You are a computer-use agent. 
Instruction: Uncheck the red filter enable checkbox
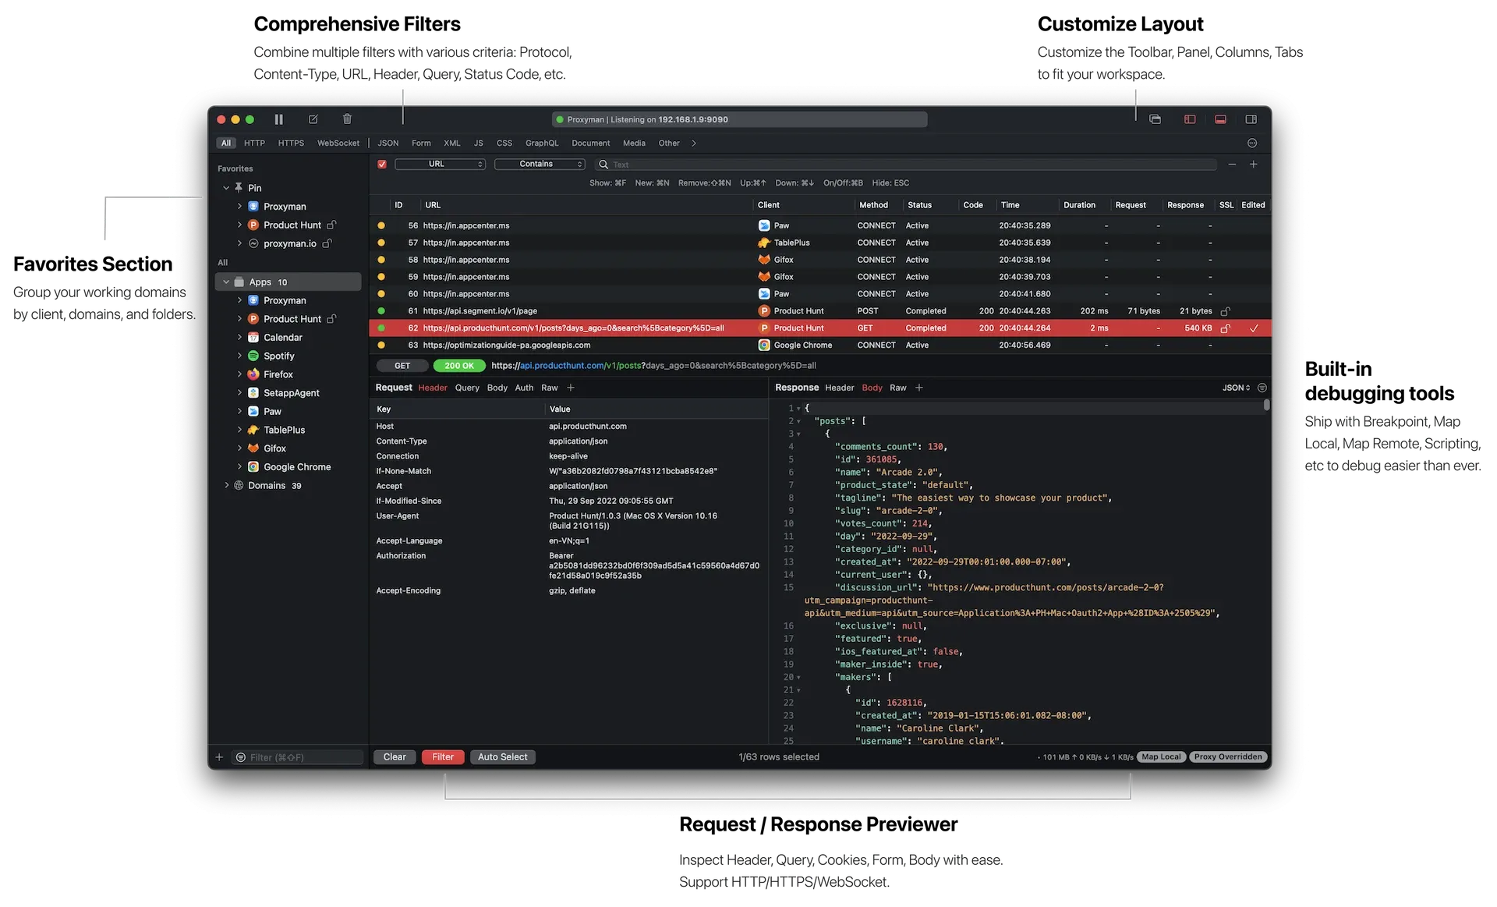coord(382,165)
